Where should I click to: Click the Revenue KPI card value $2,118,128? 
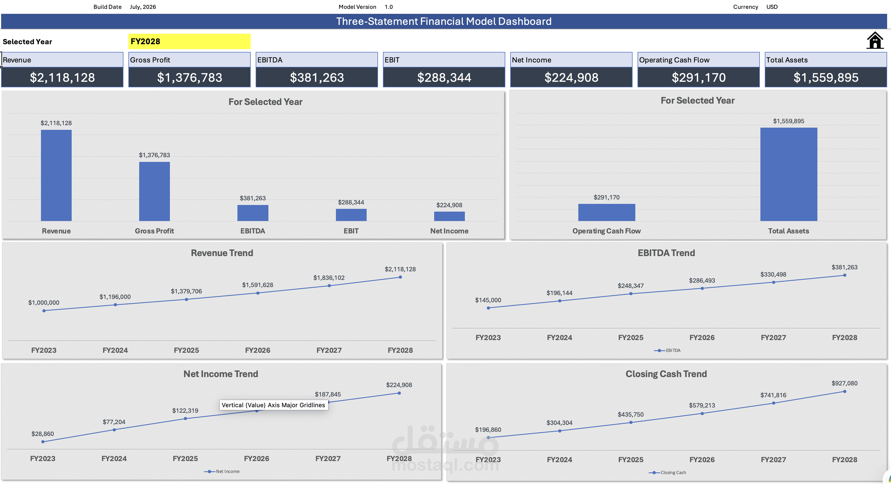pos(62,77)
